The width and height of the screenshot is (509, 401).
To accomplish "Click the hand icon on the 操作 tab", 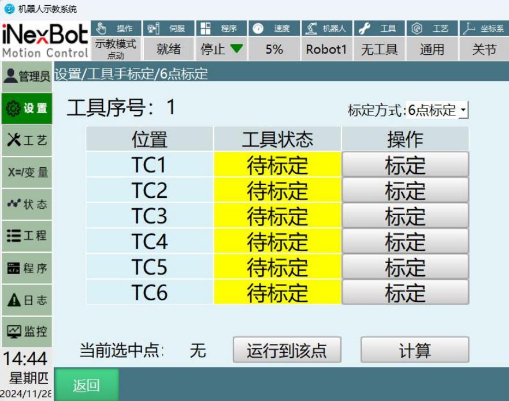I will click(101, 28).
